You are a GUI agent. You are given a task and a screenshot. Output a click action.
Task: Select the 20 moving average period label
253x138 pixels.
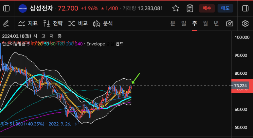coord(40,44)
